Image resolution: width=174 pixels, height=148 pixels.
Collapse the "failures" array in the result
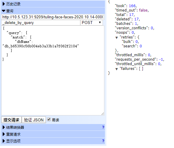pyautogui.click(x=116, y=69)
